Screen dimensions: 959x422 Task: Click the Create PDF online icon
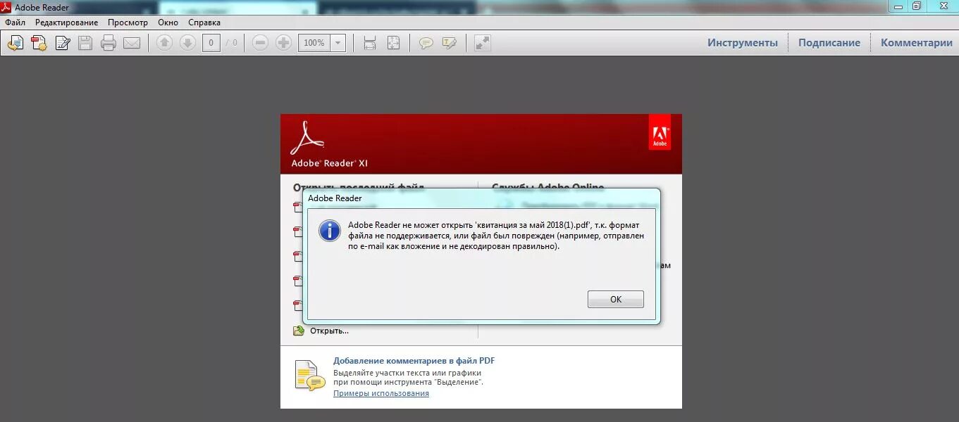click(x=39, y=43)
